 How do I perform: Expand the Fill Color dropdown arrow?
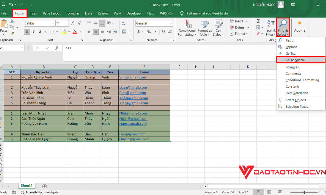68,32
